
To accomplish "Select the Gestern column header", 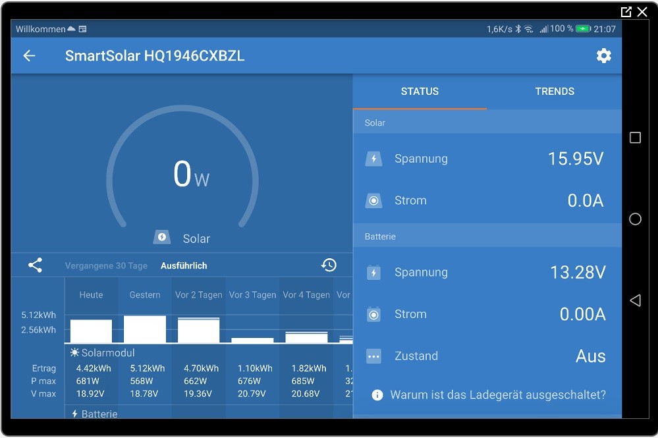I will (145, 295).
